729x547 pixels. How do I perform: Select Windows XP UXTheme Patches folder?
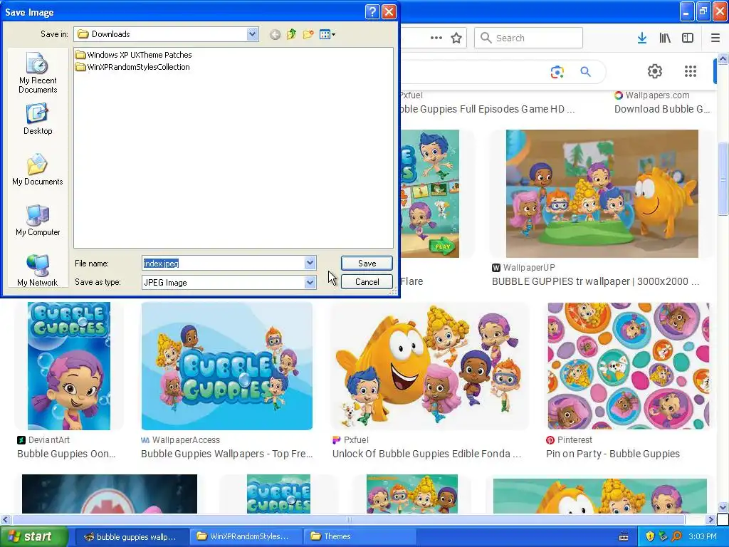134,55
